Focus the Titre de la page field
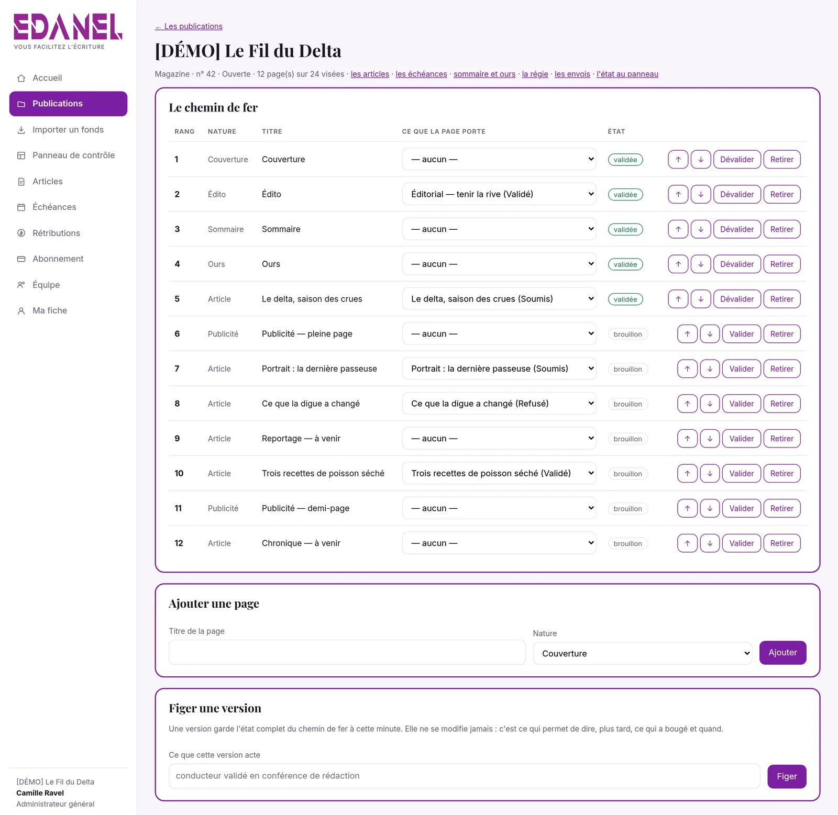838x815 pixels. (347, 652)
